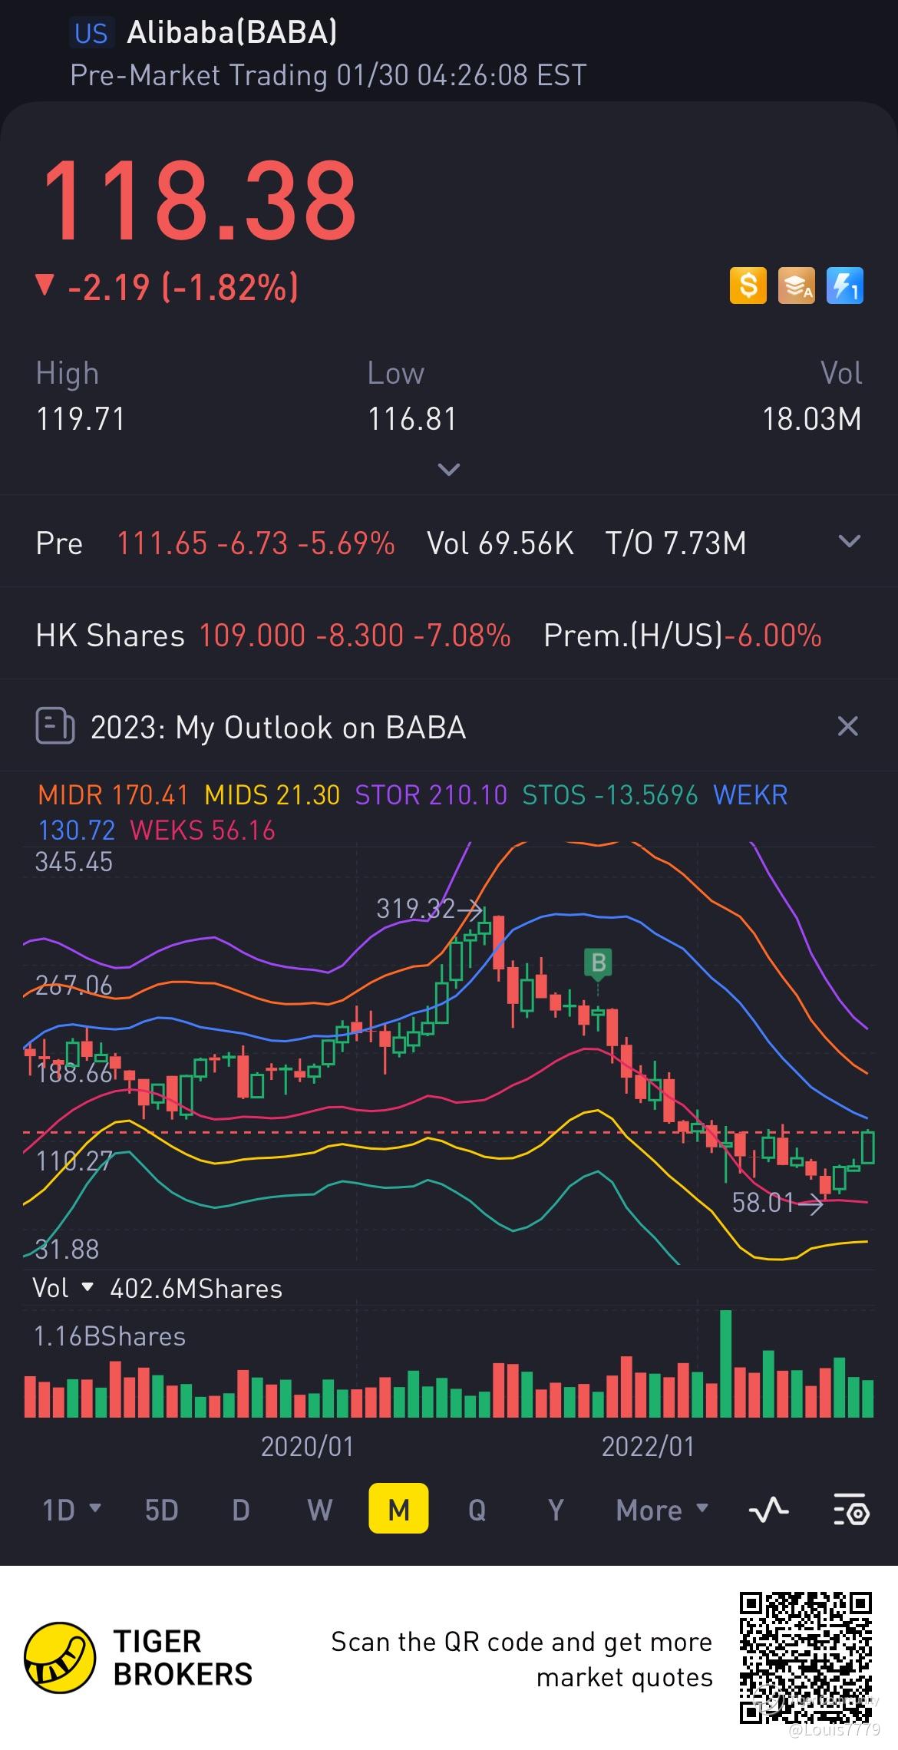Switch to Q quarterly chart tab
This screenshot has height=1750, width=898.
click(477, 1510)
